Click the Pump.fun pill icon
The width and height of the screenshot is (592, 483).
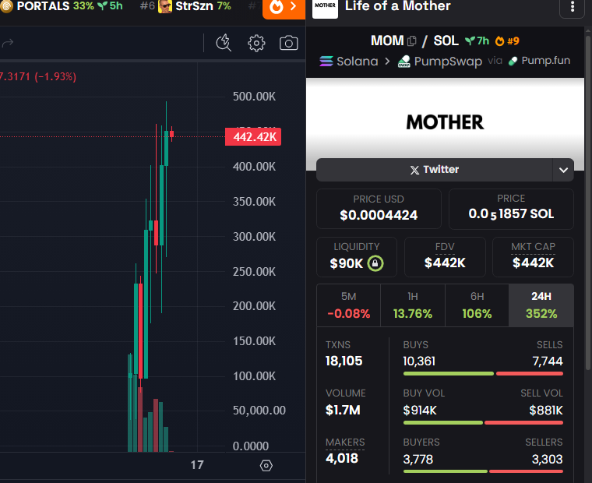coord(513,62)
